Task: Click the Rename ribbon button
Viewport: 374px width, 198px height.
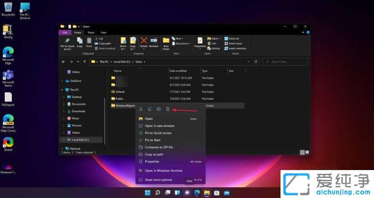Action: [154, 43]
